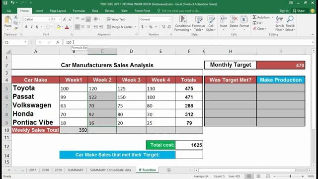Click Increase Indent icon
This screenshot has width=318, height=179.
(x=101, y=27)
